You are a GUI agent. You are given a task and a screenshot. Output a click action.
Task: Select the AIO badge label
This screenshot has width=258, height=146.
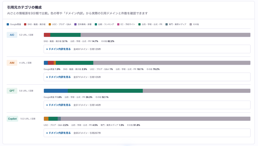pos(12,35)
